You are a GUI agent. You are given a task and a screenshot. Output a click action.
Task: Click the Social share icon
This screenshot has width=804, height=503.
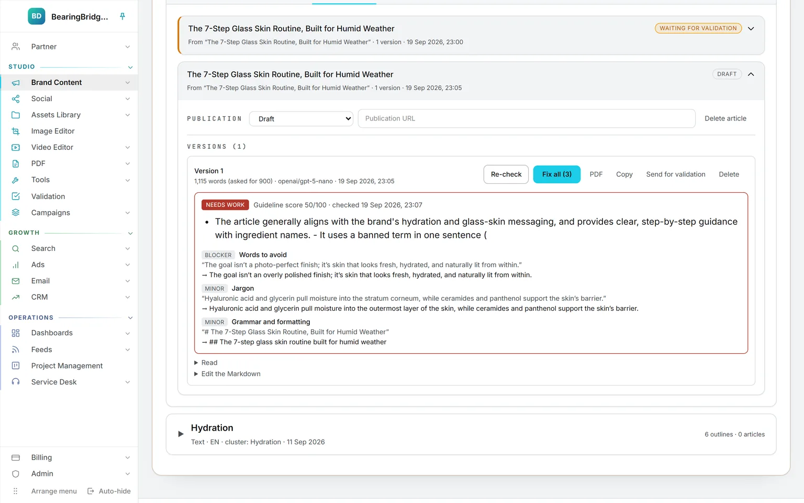[x=16, y=99]
